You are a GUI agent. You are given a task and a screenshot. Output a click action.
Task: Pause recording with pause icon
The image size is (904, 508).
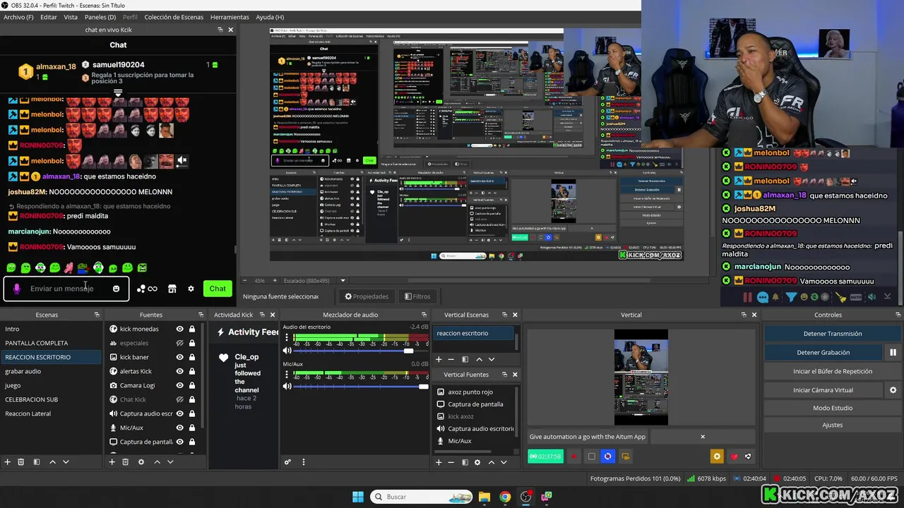(x=893, y=352)
